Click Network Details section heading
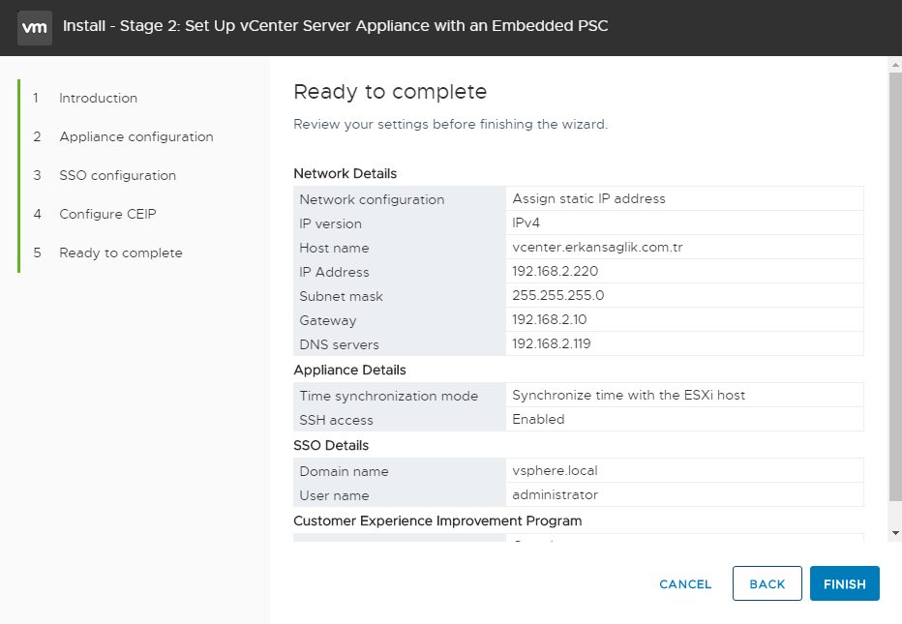 point(346,174)
